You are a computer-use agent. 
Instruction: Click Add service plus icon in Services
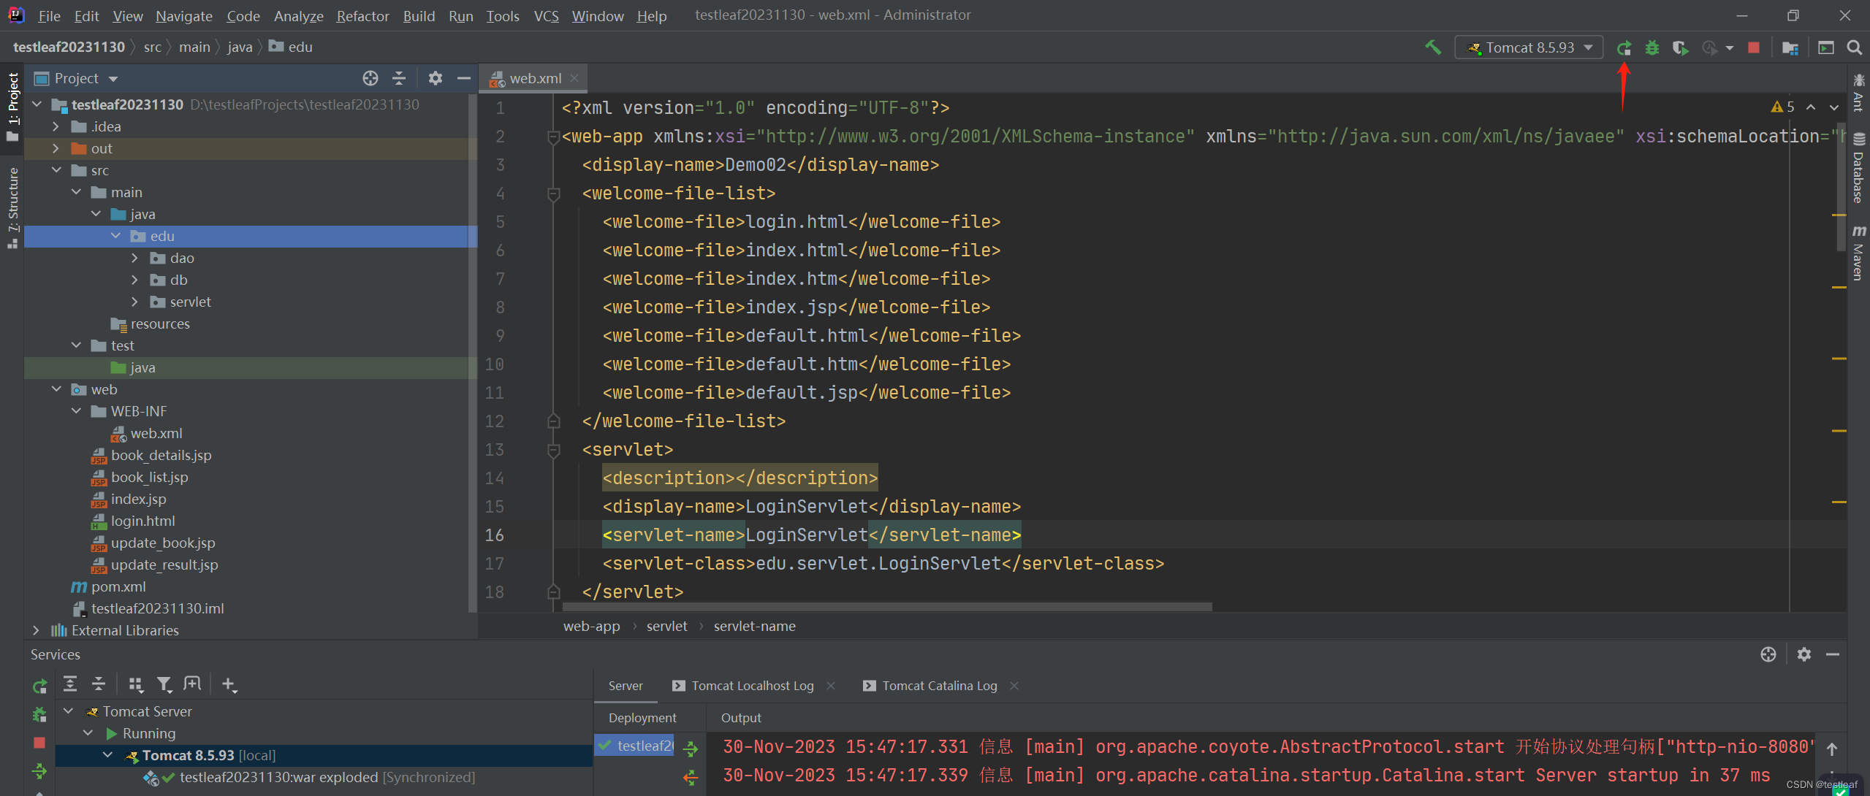(229, 684)
